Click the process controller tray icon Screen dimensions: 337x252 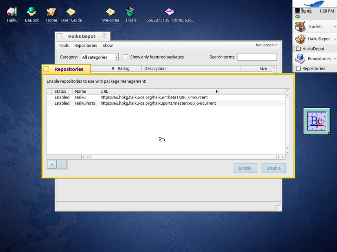[297, 11]
